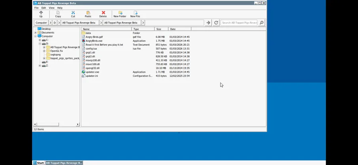358x165 pixels.
Task: Click the tree panel horizontal scrollbar thumb
Action: [x=48, y=124]
